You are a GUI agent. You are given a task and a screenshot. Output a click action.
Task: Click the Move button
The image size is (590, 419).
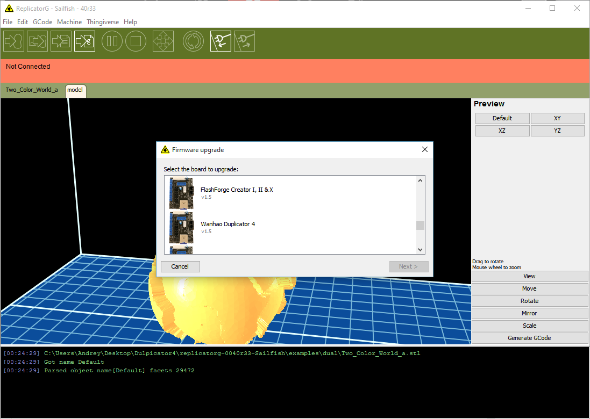(529, 288)
